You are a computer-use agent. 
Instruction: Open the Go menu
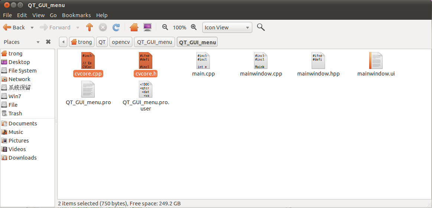pos(53,15)
